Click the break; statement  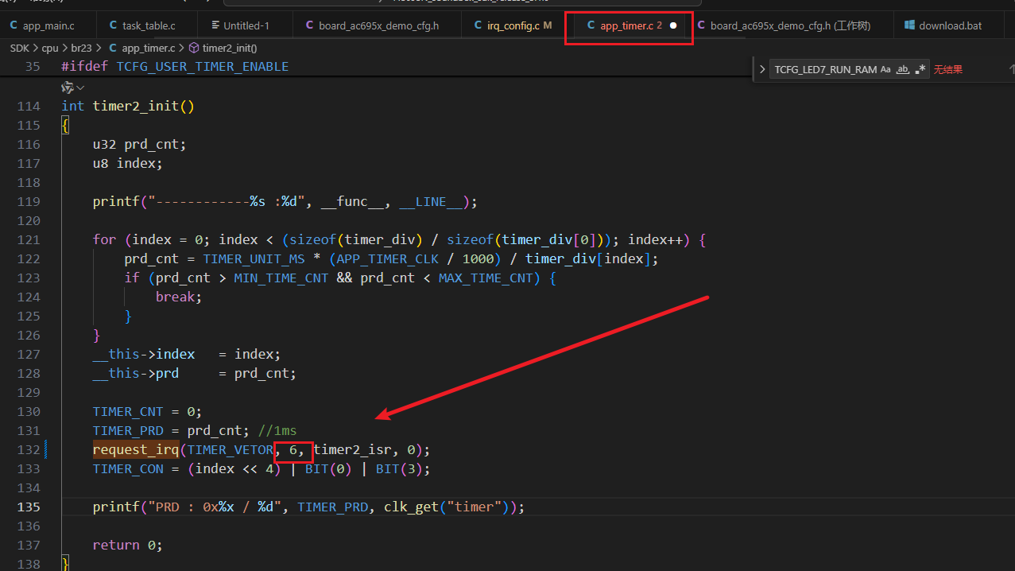point(179,297)
